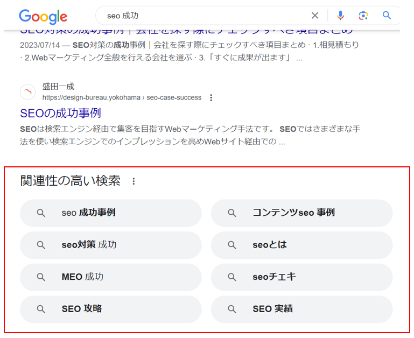Select related search 'コンテンツseo 事例'
The height and width of the screenshot is (338, 414).
tap(301, 213)
